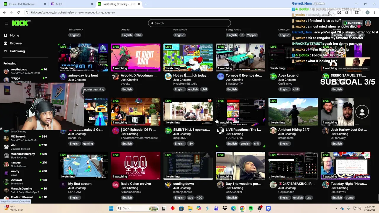Open the Radio Colon stream thumbnail

136,166
